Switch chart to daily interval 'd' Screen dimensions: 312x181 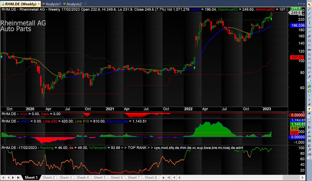click(309, 104)
